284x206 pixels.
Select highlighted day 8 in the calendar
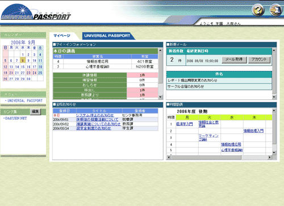23,61
